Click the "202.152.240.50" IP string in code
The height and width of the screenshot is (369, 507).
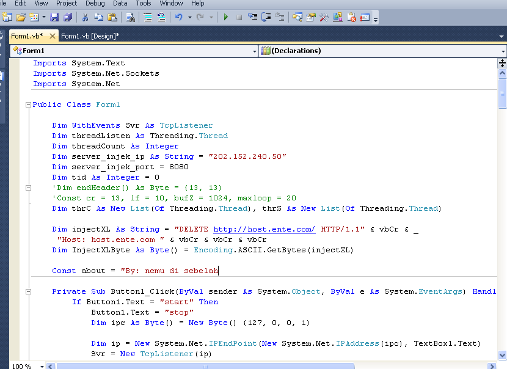247,156
